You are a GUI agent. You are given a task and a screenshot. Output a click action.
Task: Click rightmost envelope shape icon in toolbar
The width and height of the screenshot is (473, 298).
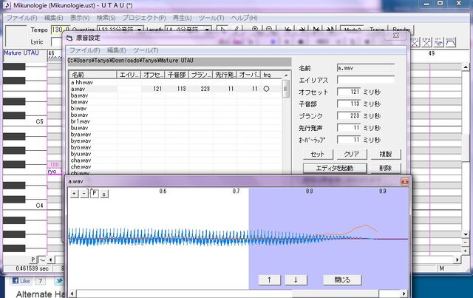450,42
